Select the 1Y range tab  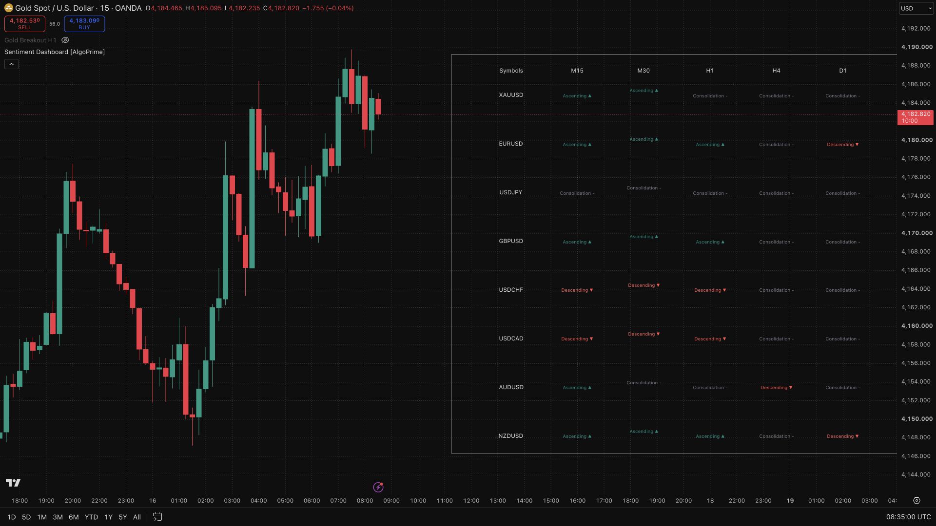tap(108, 517)
